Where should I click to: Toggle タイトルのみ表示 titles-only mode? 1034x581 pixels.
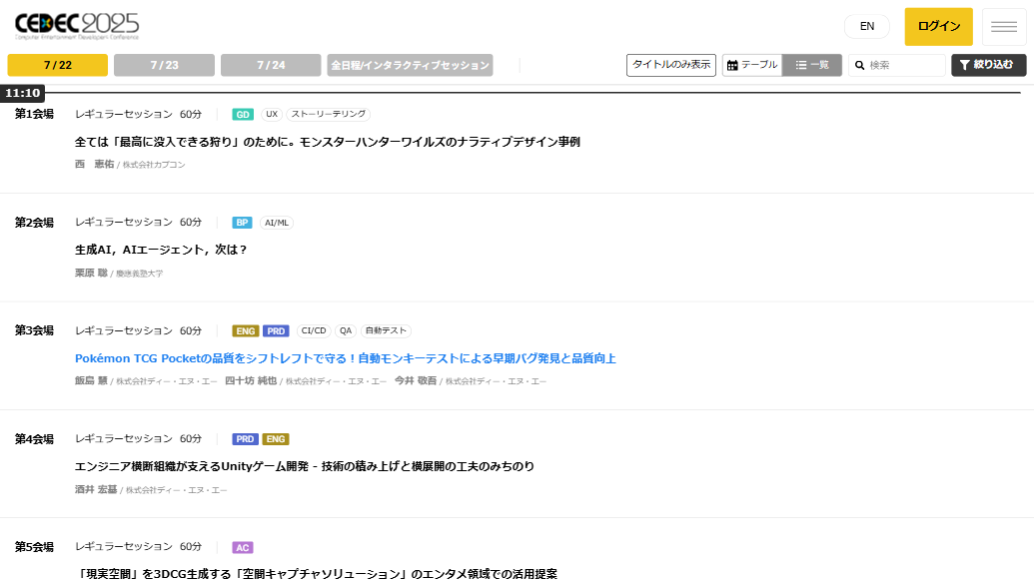tap(670, 64)
